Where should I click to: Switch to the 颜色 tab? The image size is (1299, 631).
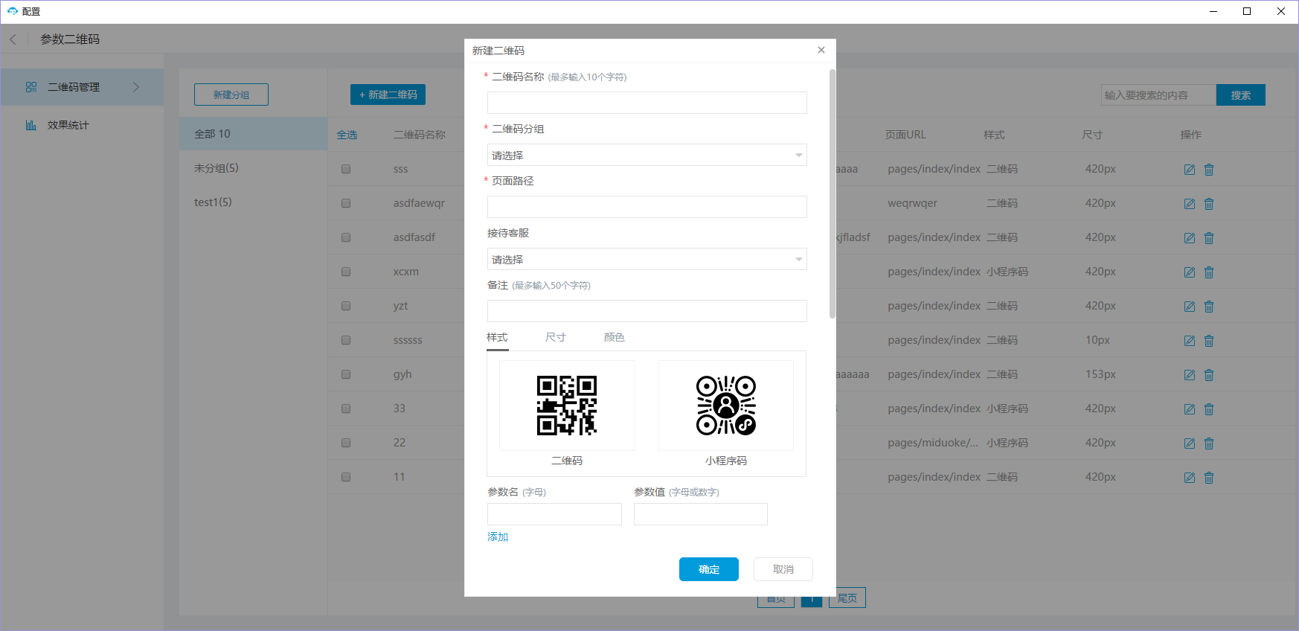tap(615, 337)
